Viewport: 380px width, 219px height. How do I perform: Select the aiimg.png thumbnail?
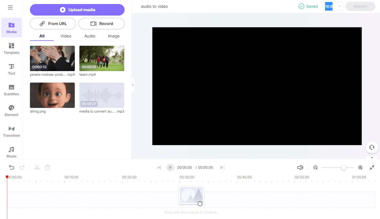(52, 95)
